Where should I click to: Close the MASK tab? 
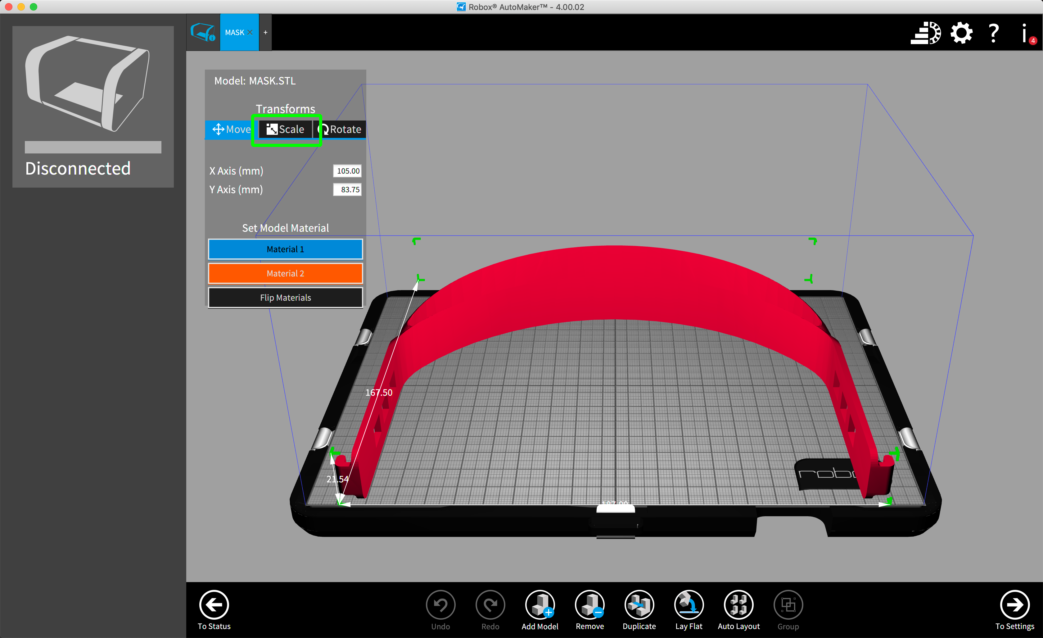250,33
